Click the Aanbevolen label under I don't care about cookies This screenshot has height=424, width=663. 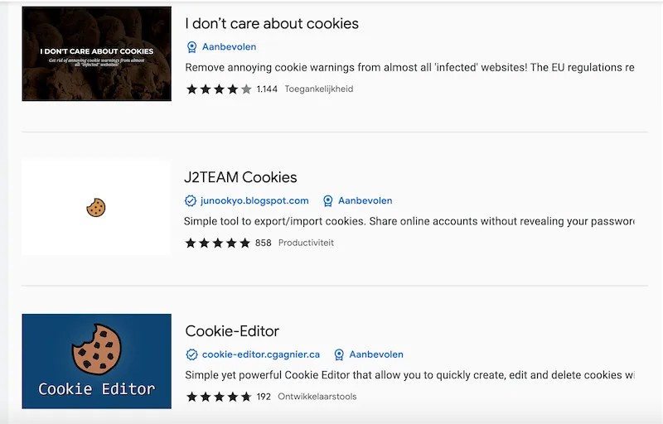pyautogui.click(x=230, y=47)
